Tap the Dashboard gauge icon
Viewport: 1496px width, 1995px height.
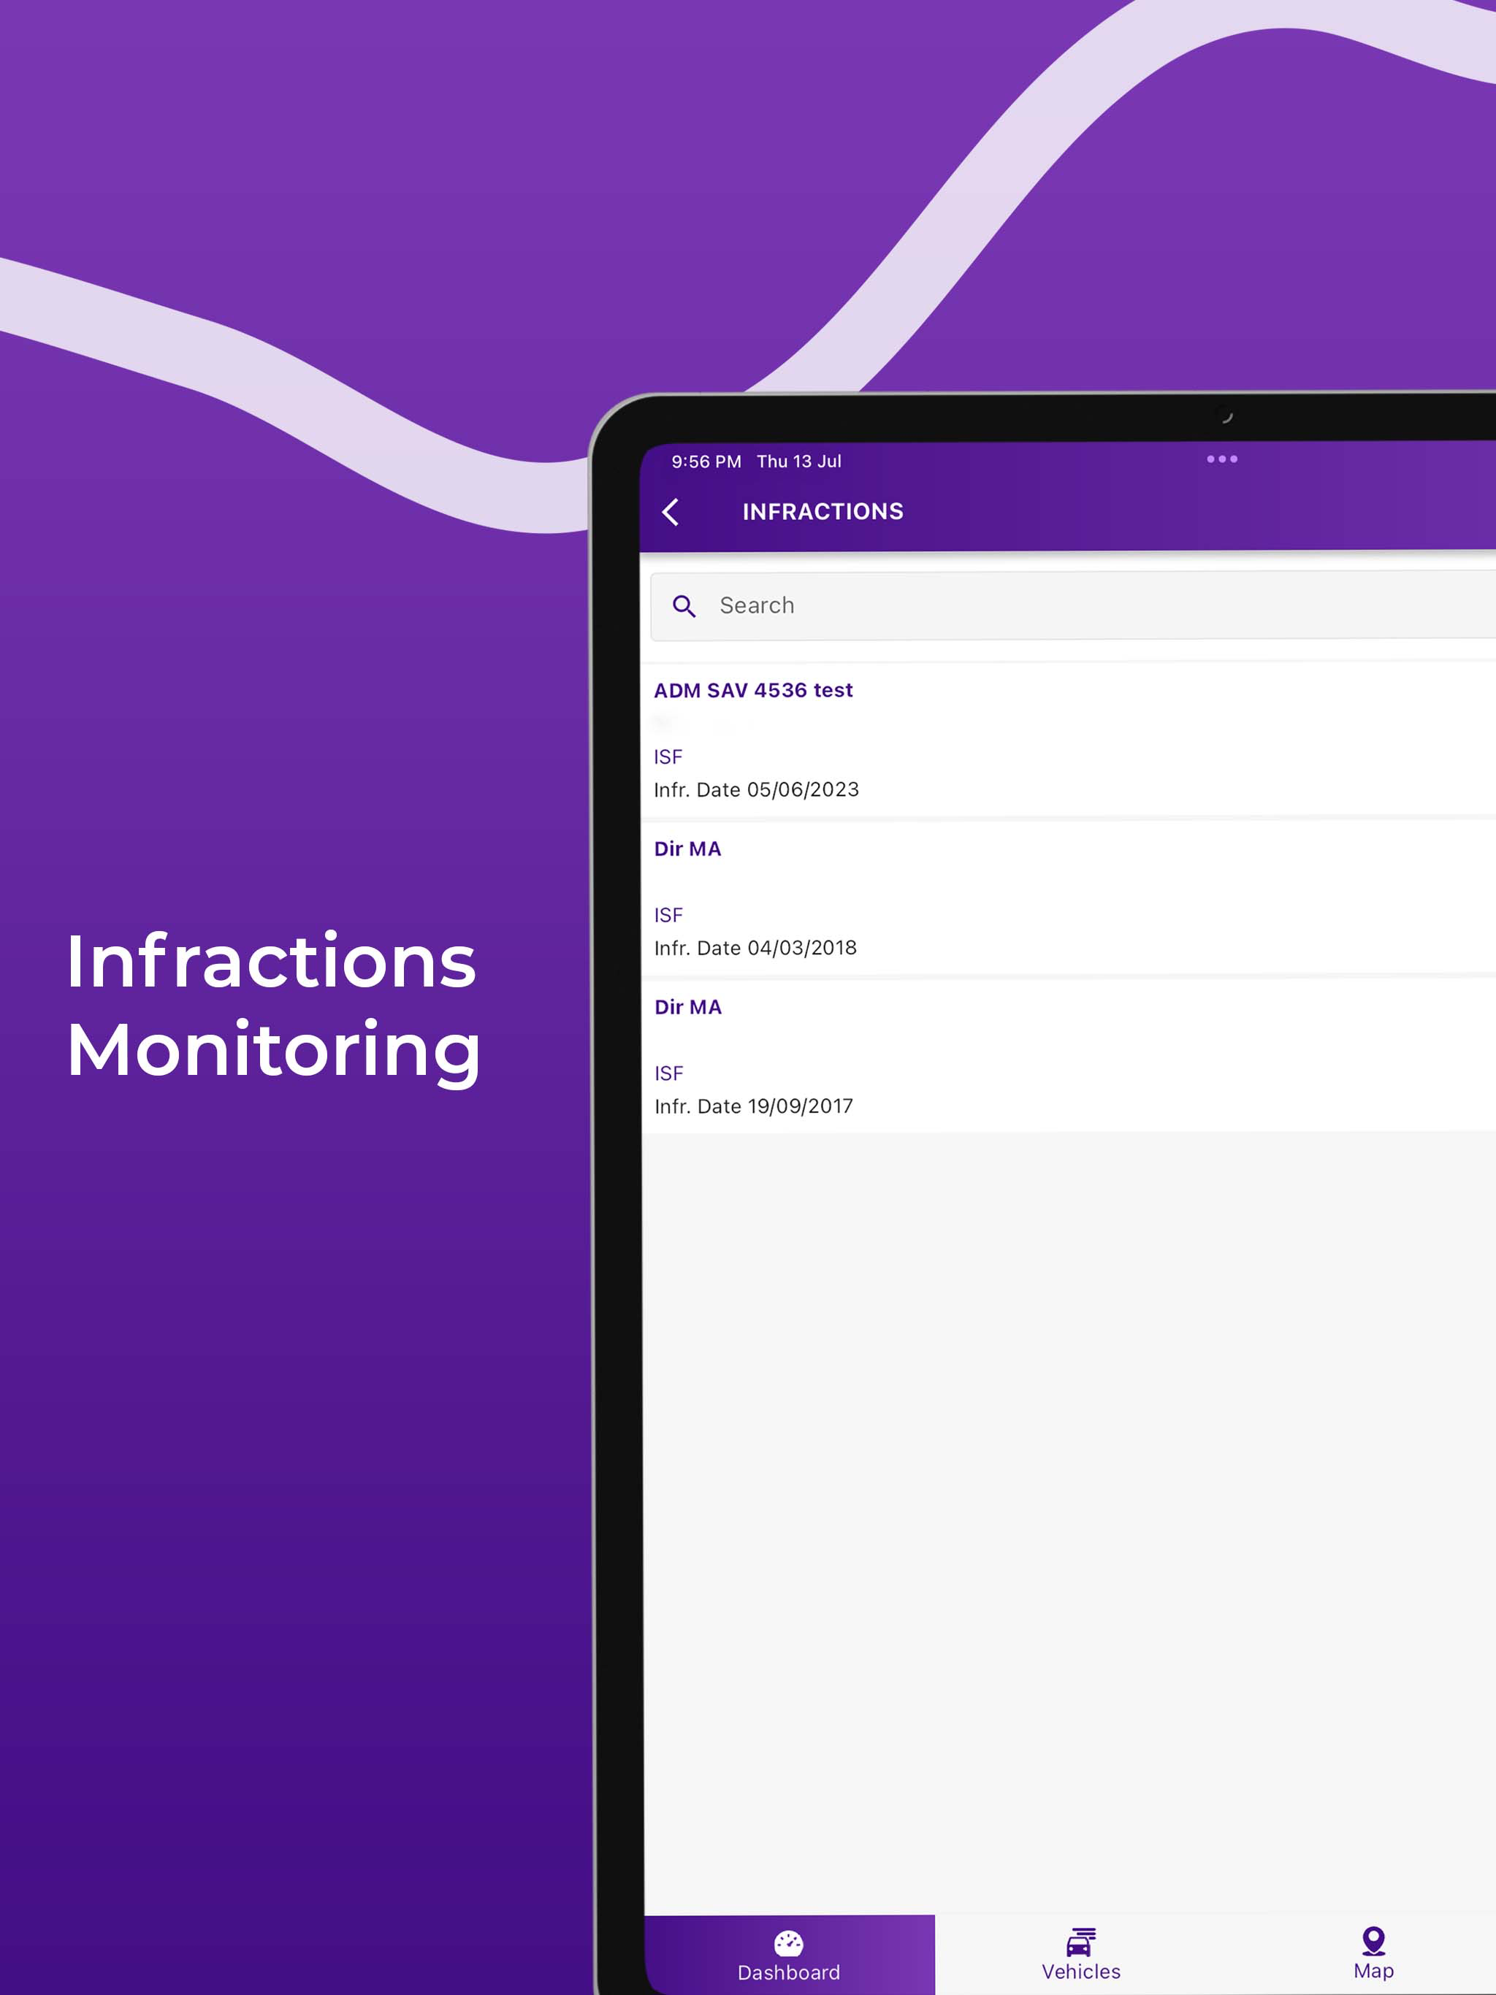789,1942
